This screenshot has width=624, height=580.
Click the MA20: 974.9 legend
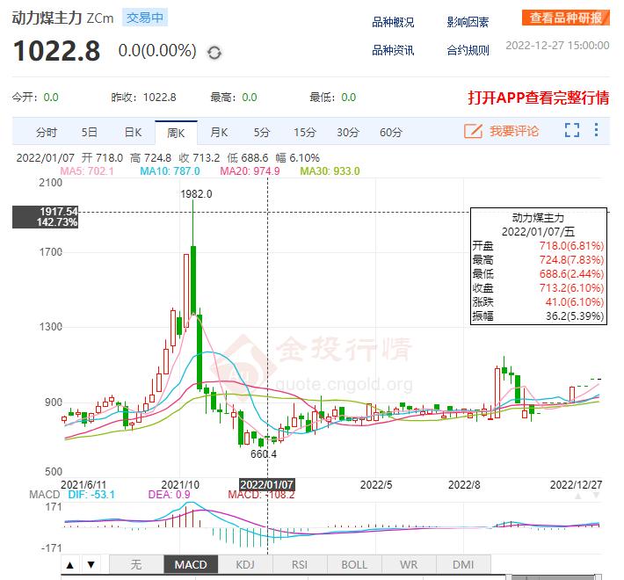click(250, 171)
